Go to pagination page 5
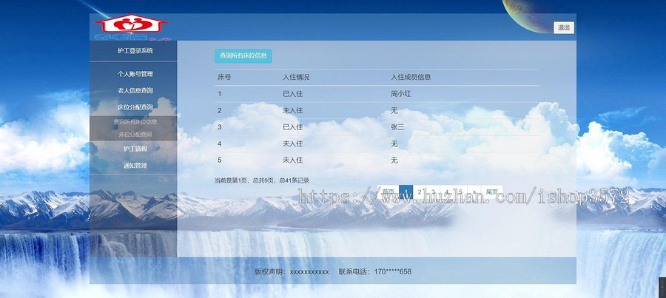The height and width of the screenshot is (298, 666). pos(460,192)
